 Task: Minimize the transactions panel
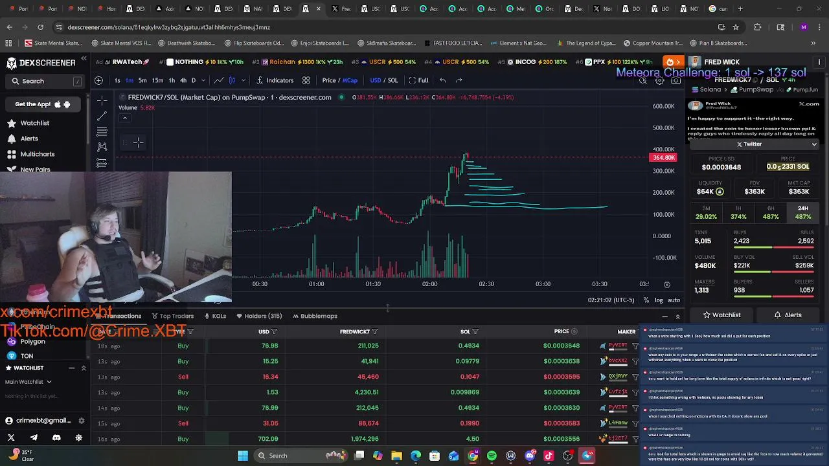click(664, 316)
